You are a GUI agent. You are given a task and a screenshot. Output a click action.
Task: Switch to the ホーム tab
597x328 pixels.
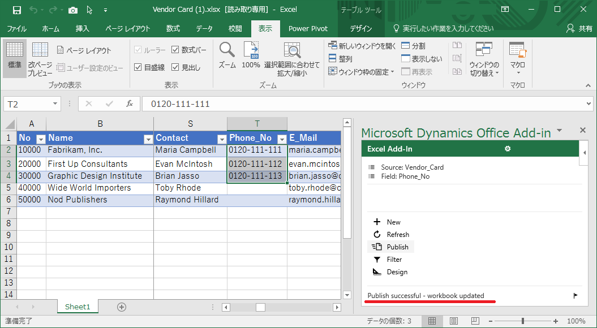click(x=50, y=28)
